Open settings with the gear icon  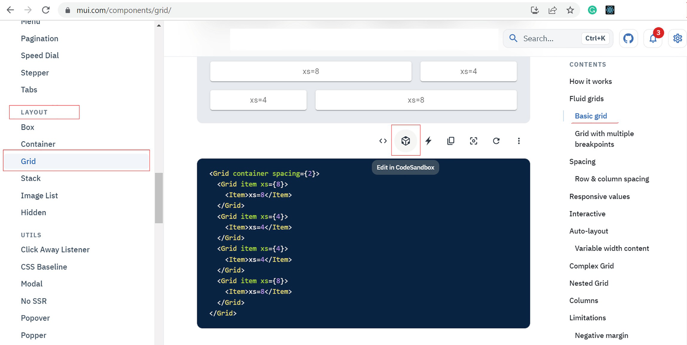tap(677, 39)
